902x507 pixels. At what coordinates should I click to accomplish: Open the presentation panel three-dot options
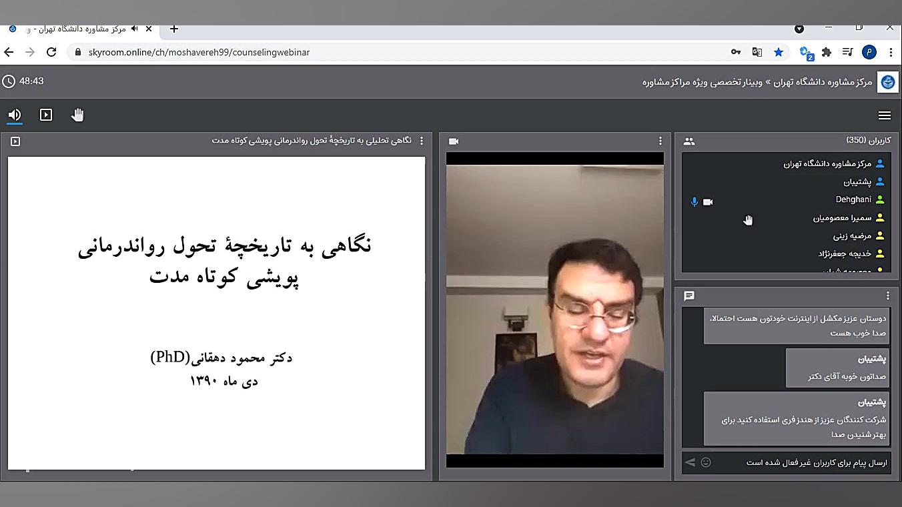pyautogui.click(x=421, y=141)
